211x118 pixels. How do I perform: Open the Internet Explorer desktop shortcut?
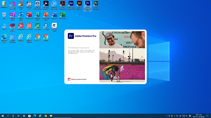29,38
